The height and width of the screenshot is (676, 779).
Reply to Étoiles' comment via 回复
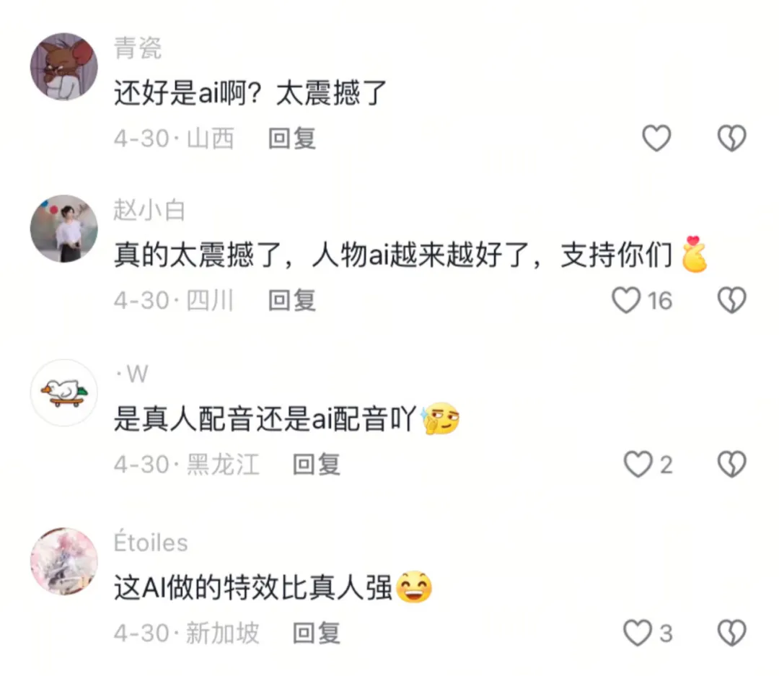317,633
